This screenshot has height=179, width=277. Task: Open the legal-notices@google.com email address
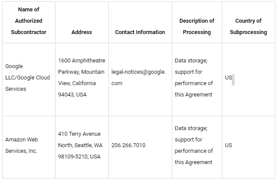[x=138, y=78]
